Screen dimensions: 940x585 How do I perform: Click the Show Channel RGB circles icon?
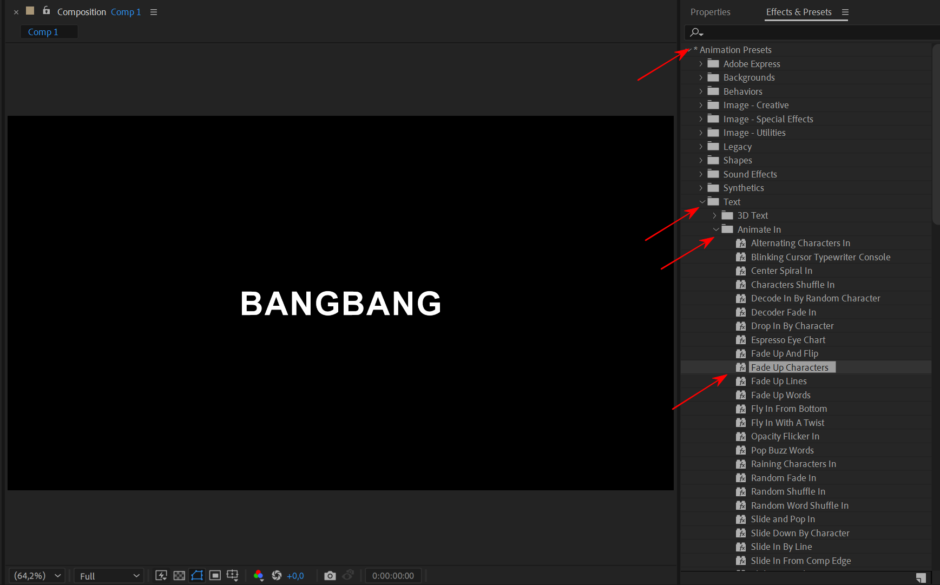click(x=259, y=575)
